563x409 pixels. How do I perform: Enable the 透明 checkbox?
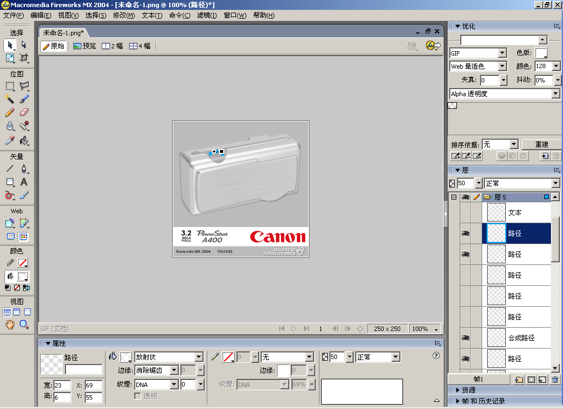137,396
